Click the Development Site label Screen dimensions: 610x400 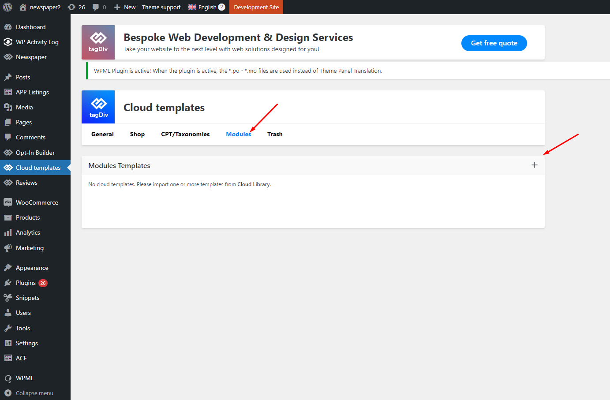(256, 7)
